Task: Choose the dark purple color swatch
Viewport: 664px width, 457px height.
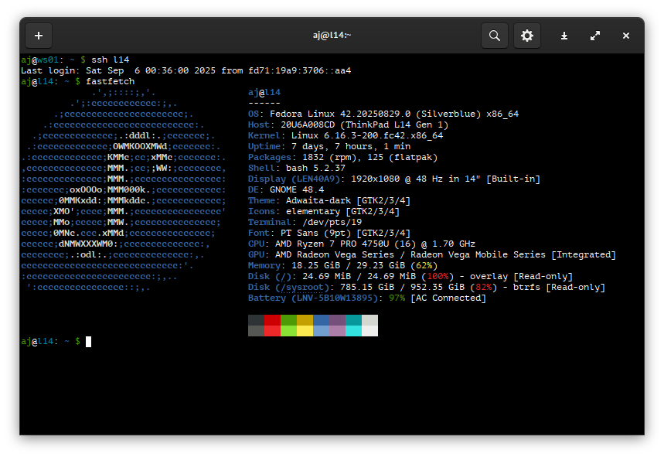Action: (337, 320)
